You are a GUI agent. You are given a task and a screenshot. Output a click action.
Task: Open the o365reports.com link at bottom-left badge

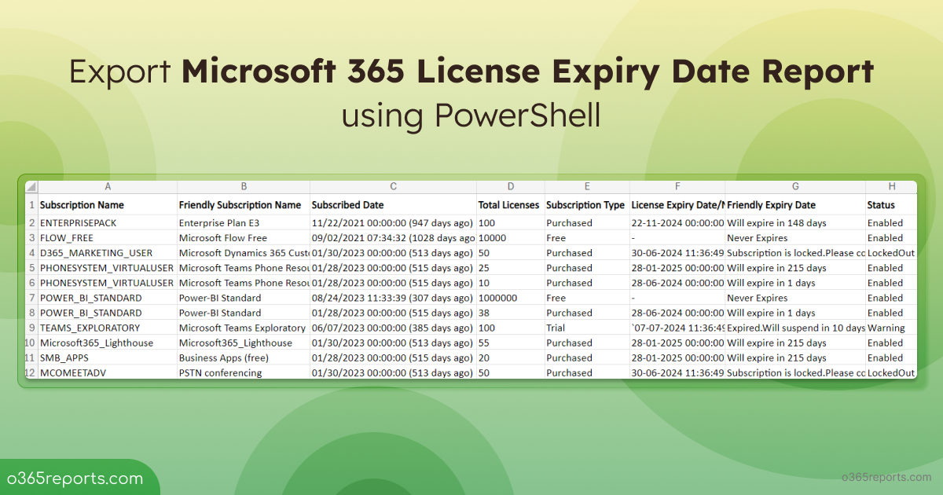(75, 478)
